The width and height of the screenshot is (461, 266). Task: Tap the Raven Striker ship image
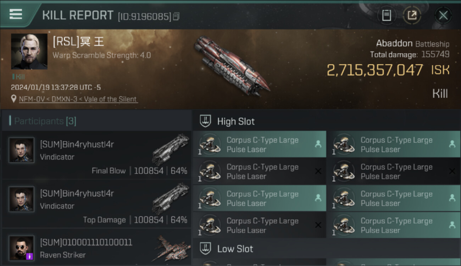pos(171,248)
